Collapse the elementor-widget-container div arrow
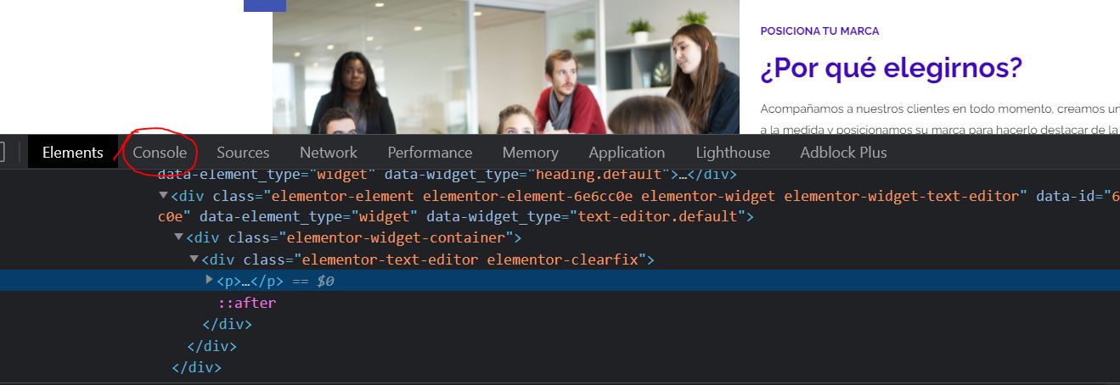The width and height of the screenshot is (1120, 385). point(179,237)
